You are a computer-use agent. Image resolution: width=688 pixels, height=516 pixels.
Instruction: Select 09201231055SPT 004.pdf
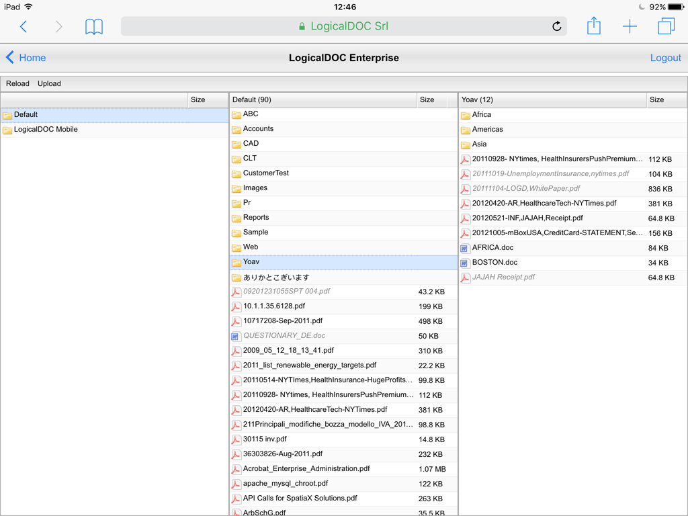(x=343, y=292)
